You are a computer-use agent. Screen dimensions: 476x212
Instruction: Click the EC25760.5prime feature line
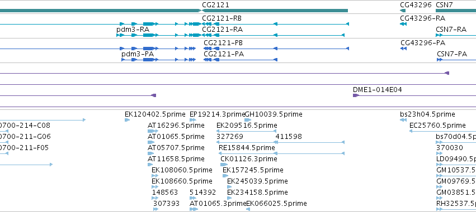point(442,131)
